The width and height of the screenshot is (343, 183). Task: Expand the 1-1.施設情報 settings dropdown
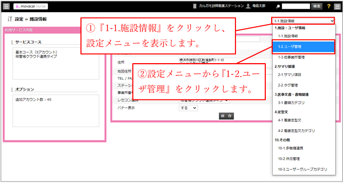coord(303,21)
